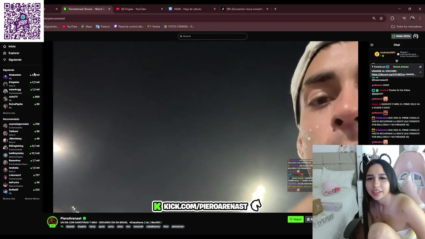The height and width of the screenshot is (239, 425).
Task: Collapse the chat panel icon
Action: tap(372, 45)
